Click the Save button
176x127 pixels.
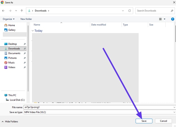[x=144, y=121]
